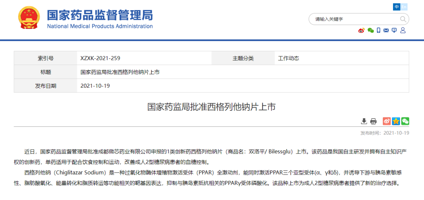Select the Chinese (中) language option

(397, 7)
